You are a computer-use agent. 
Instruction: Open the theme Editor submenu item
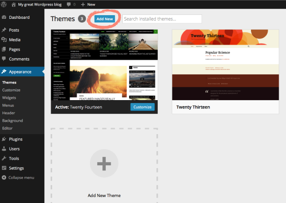[7, 128]
